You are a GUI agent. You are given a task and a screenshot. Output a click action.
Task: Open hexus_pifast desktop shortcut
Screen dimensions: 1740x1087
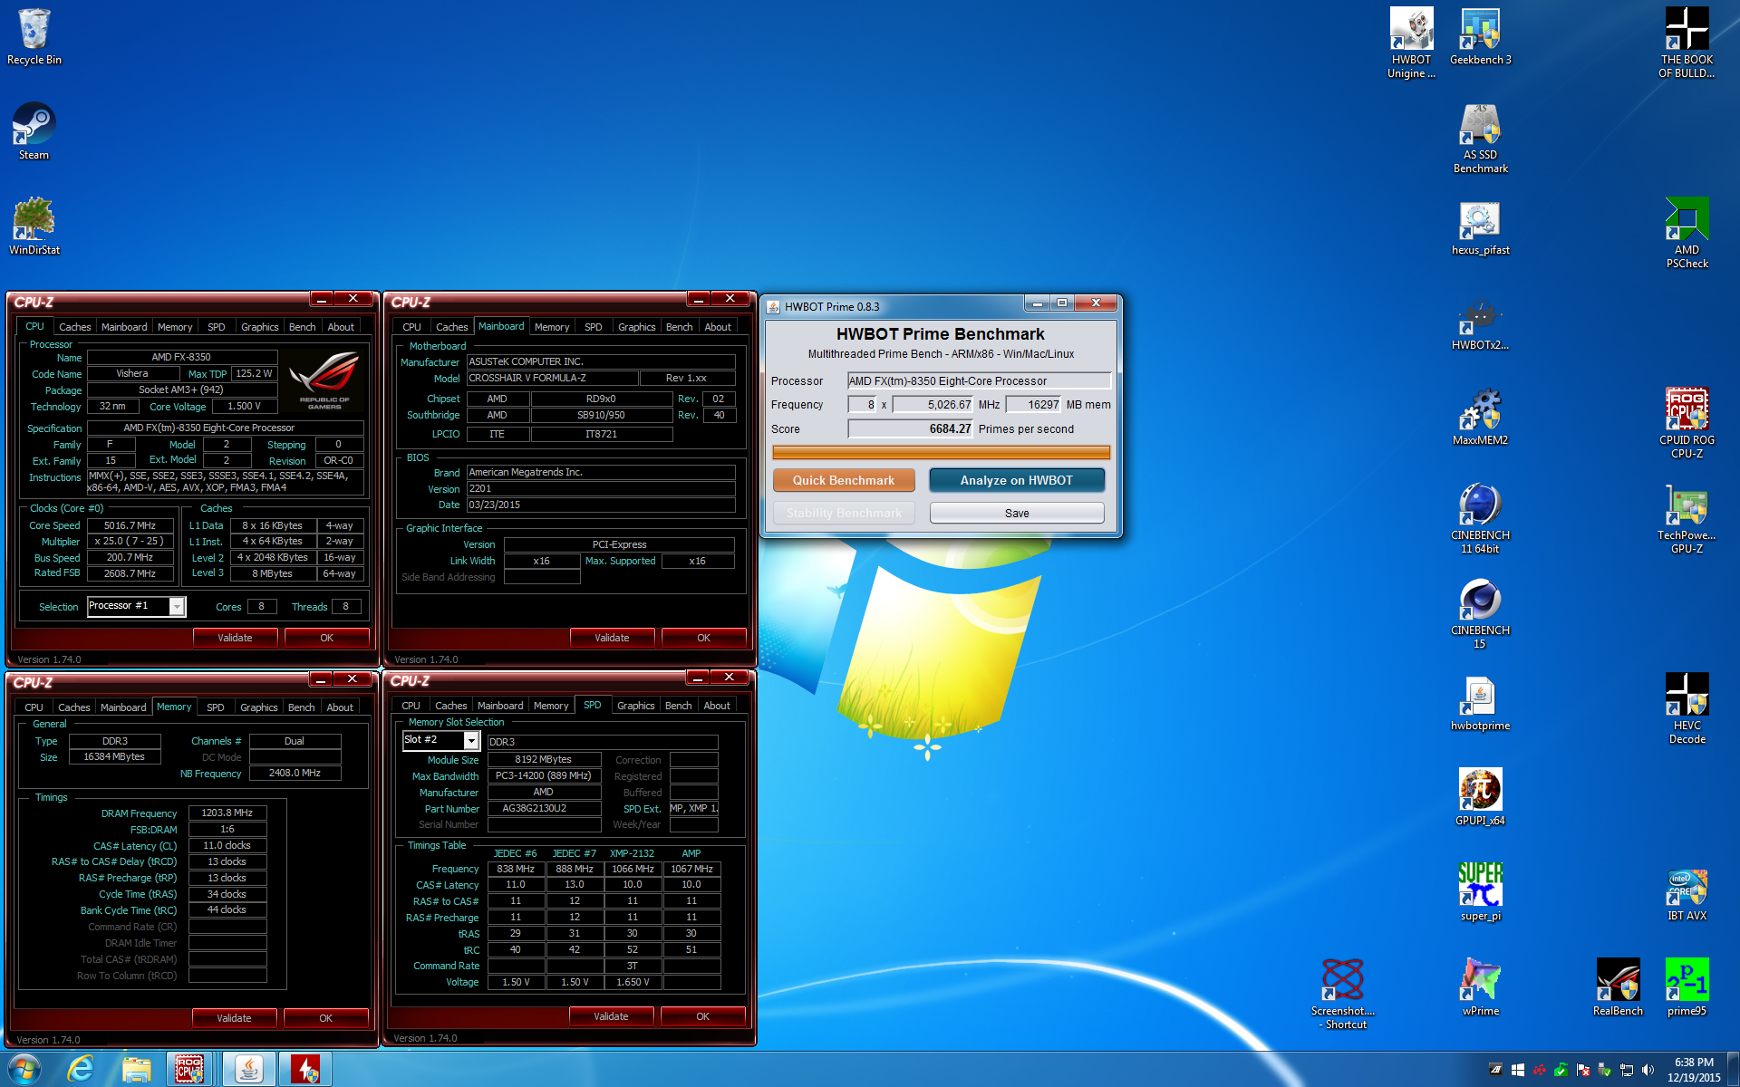(1480, 227)
